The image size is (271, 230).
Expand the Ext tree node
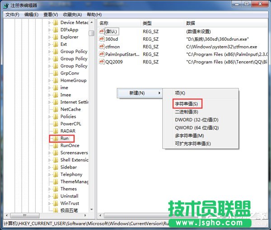(x=49, y=44)
